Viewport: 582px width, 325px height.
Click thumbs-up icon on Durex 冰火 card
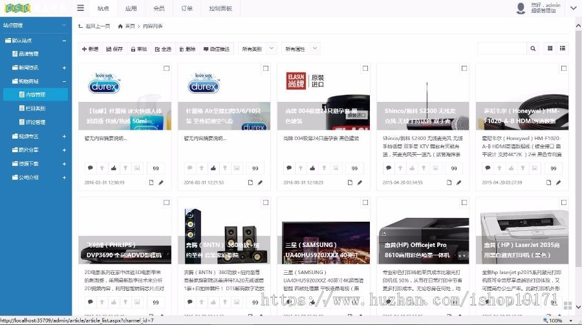coord(114,168)
